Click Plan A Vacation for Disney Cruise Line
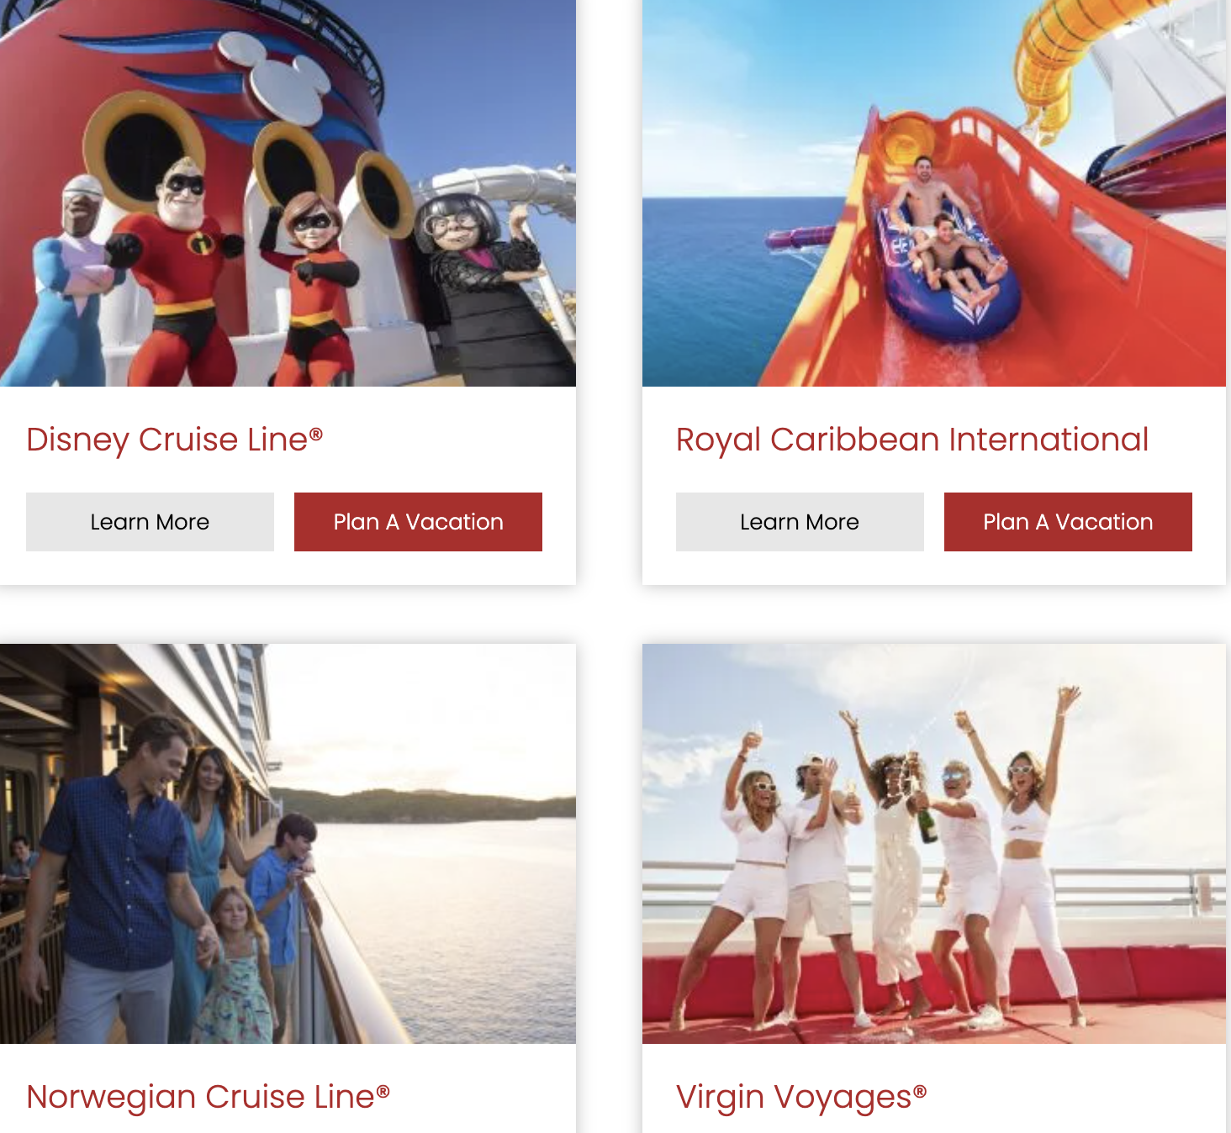1231x1133 pixels. [418, 522]
